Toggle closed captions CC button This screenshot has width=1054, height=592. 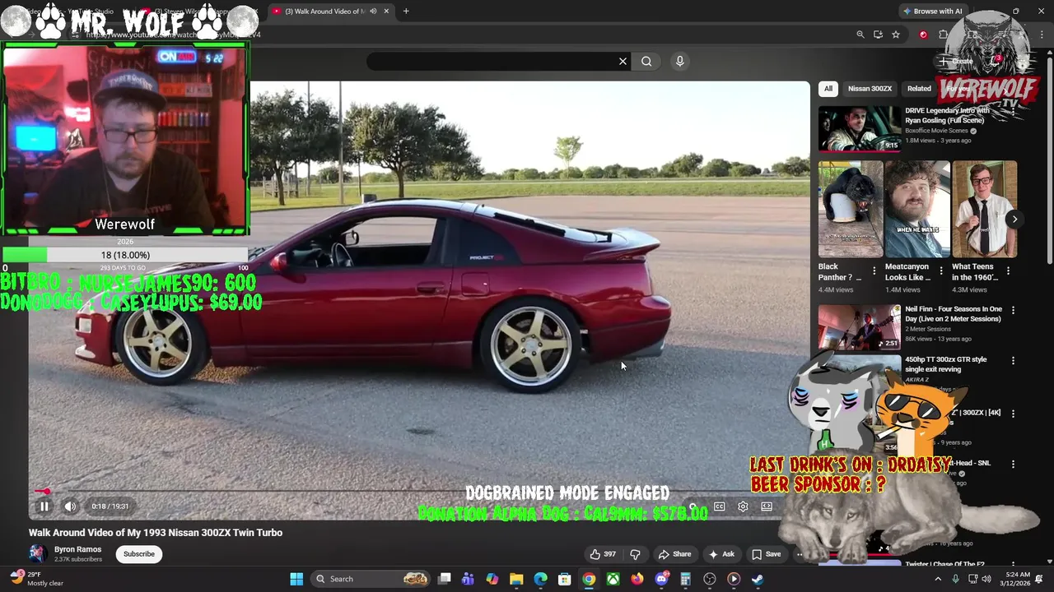(x=719, y=506)
